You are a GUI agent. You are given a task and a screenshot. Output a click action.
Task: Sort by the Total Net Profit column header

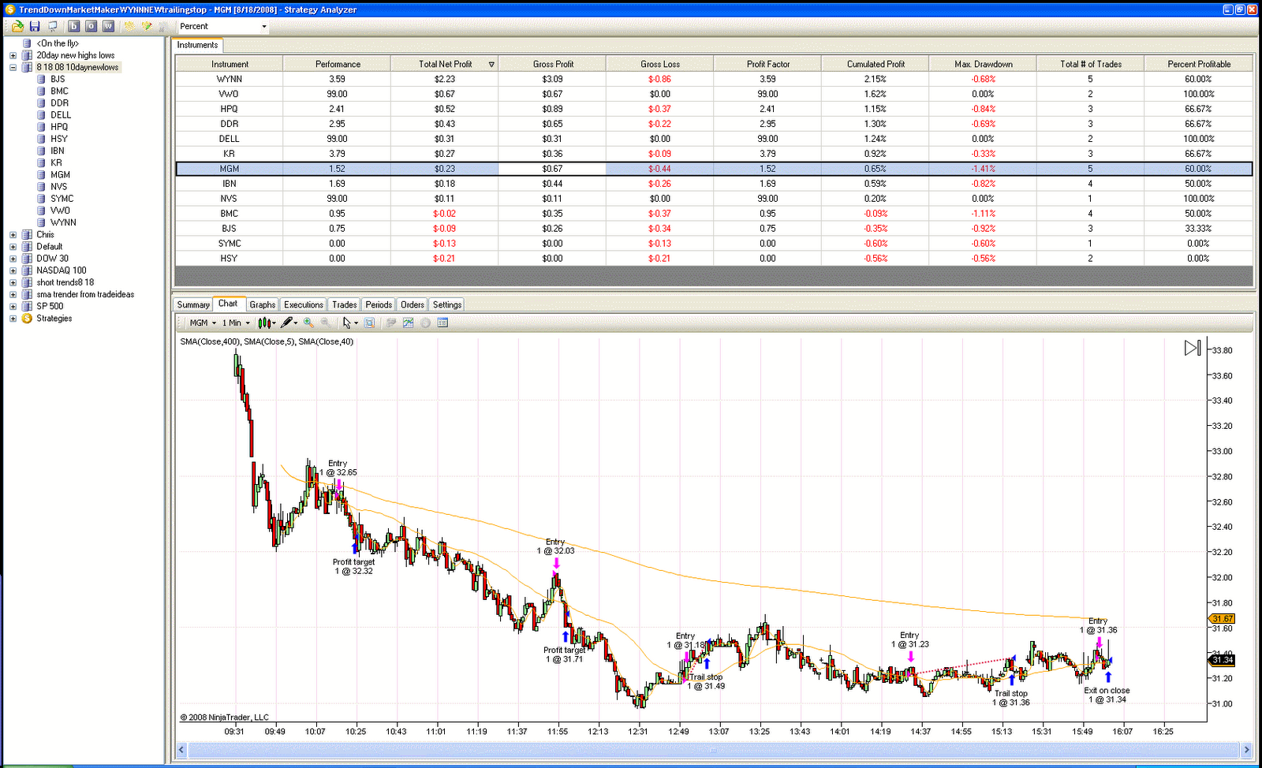444,63
